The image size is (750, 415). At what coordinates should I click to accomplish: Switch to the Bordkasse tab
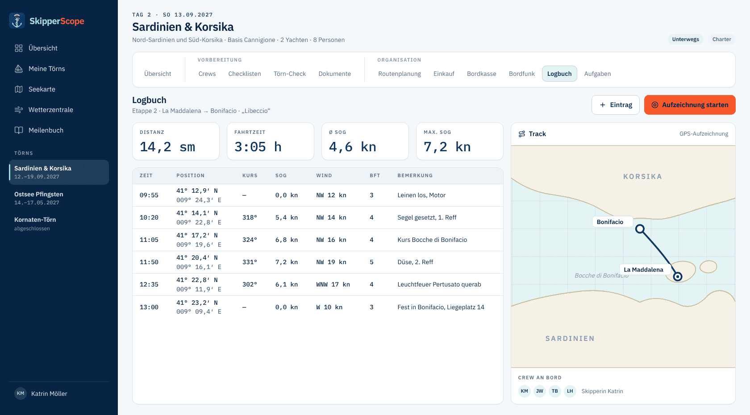point(482,74)
